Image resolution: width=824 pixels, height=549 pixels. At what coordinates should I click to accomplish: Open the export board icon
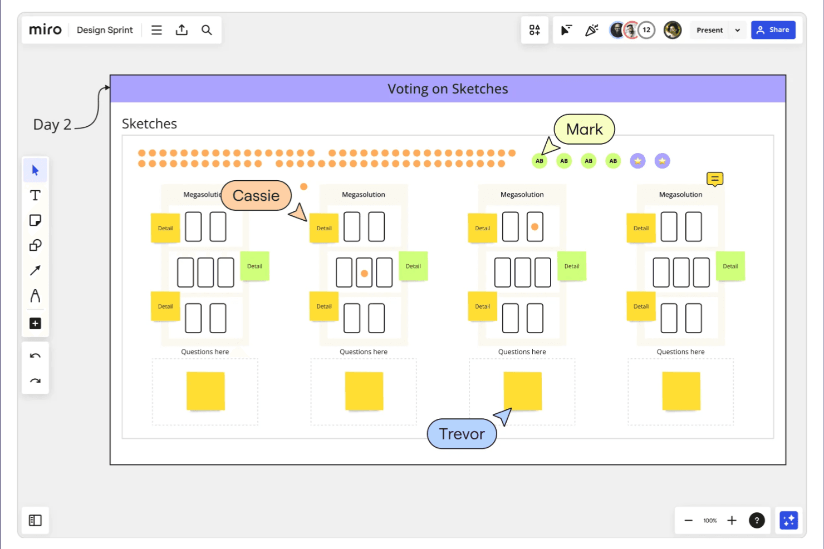182,30
